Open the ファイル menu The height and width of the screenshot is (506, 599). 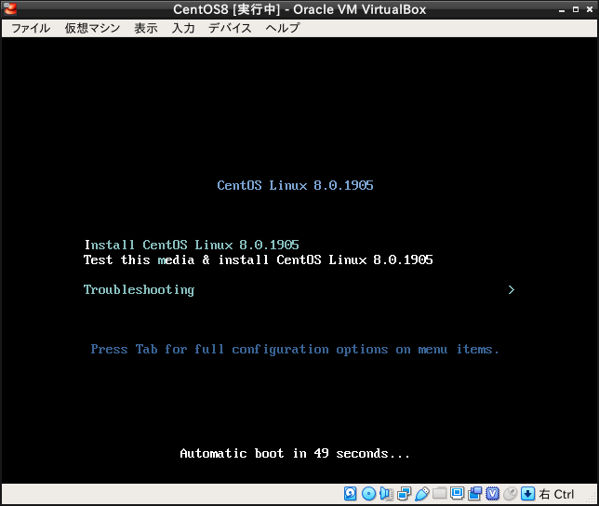(31, 28)
